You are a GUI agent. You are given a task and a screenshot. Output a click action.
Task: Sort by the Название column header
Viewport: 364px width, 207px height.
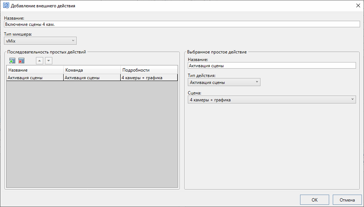[x=35, y=70]
